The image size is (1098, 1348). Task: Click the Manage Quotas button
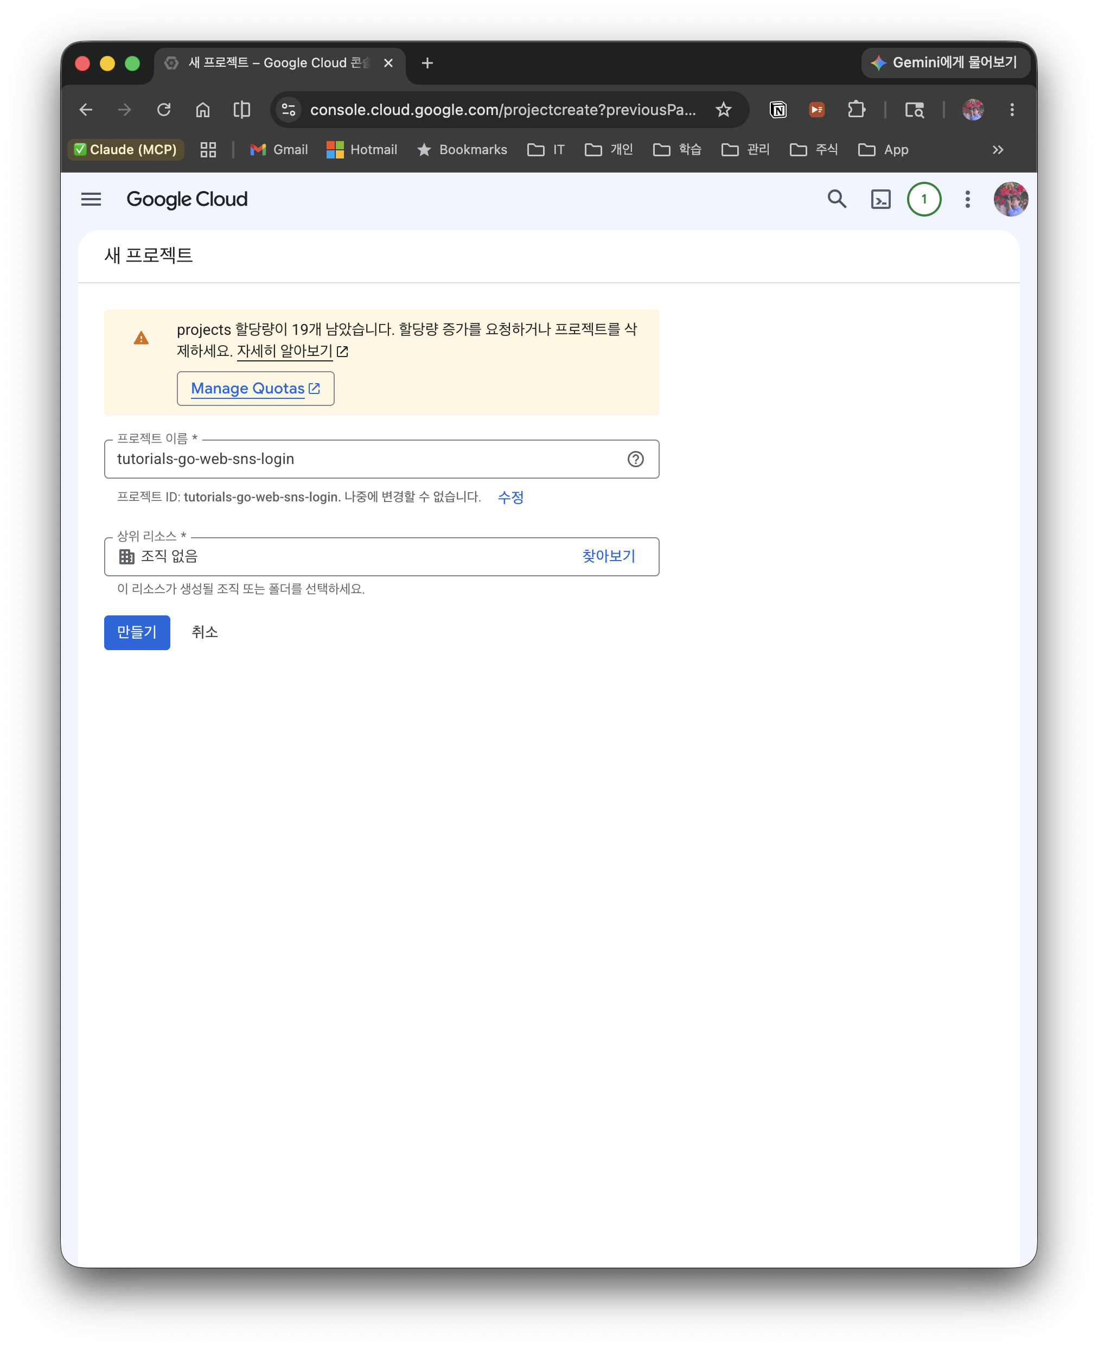pyautogui.click(x=256, y=389)
